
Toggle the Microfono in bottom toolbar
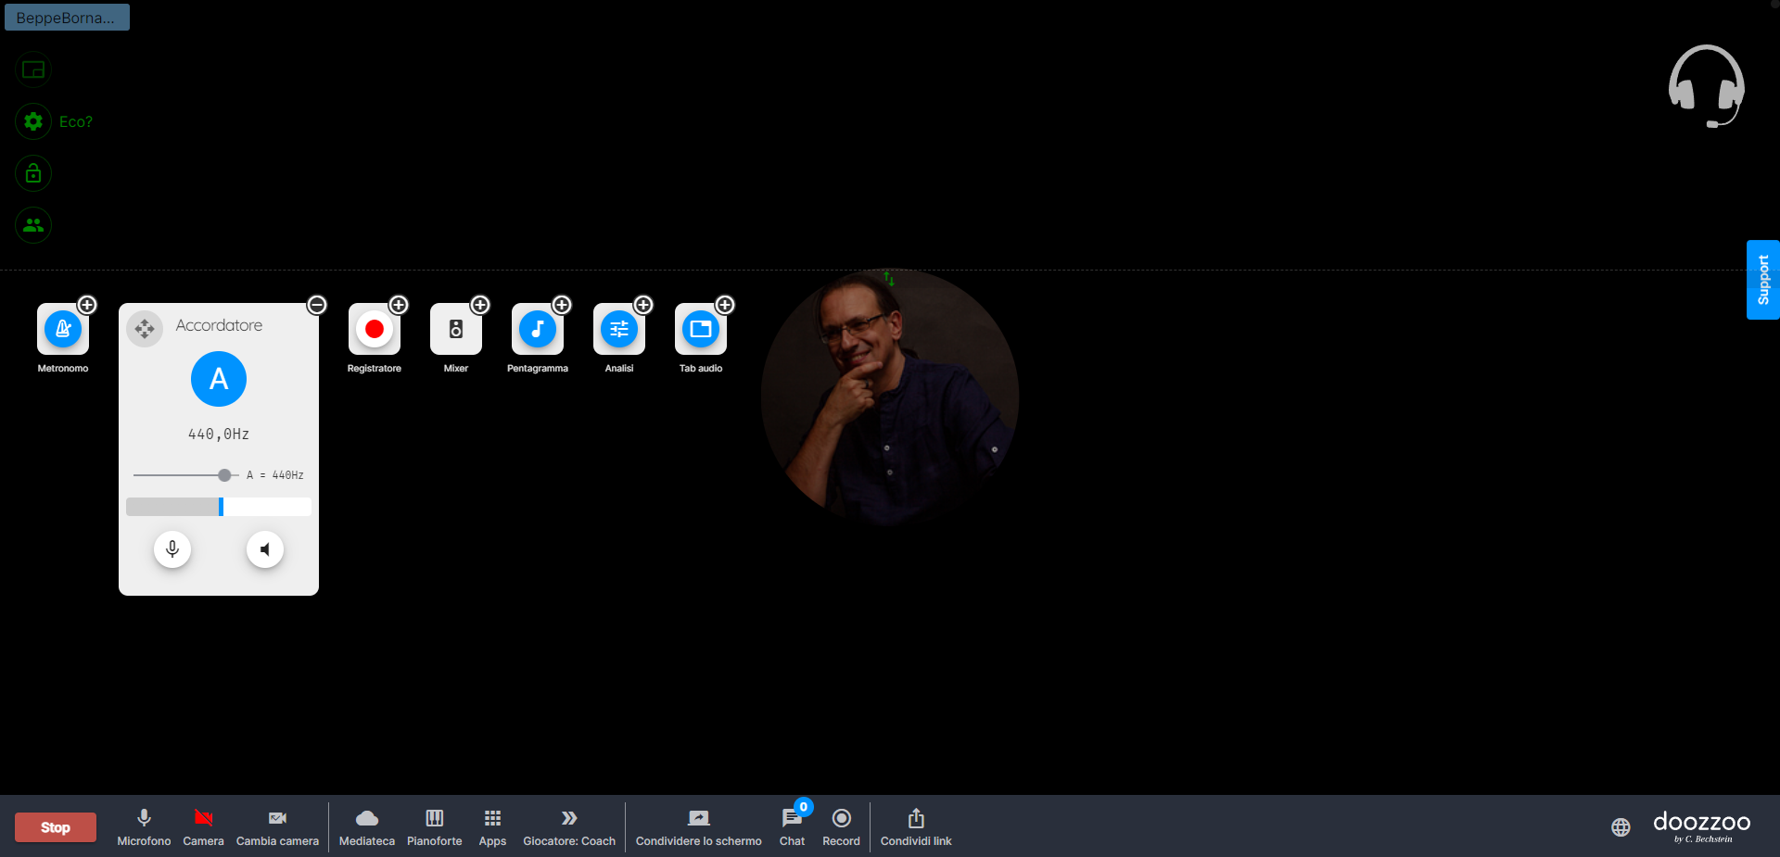tap(144, 826)
